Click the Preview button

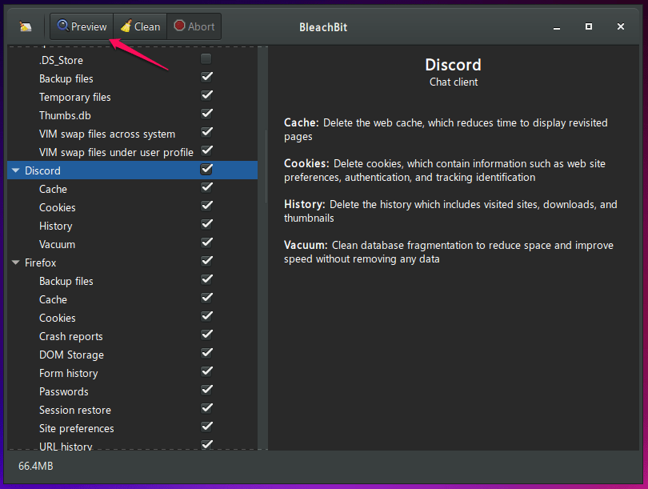[x=82, y=26]
